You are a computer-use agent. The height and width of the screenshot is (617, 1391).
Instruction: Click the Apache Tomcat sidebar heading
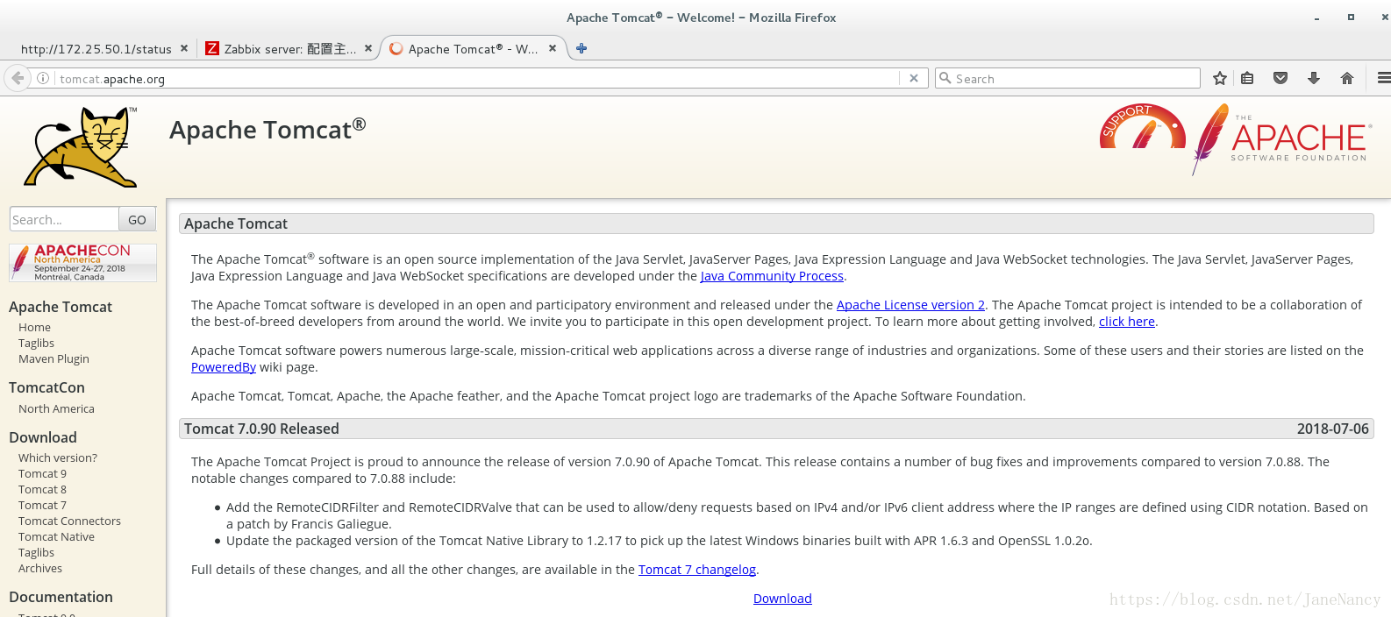[61, 307]
